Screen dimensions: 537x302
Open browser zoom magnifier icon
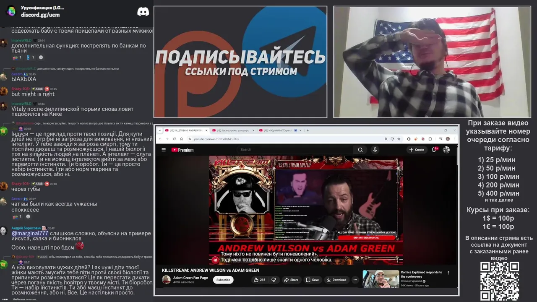pos(386,139)
